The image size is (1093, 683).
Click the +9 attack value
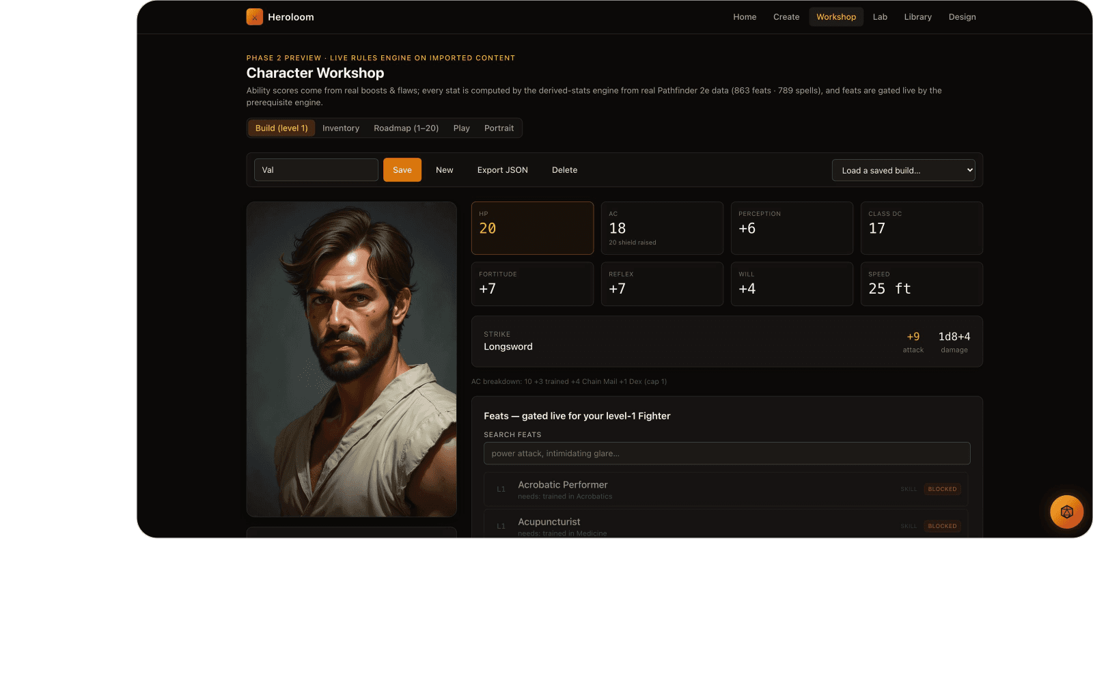coord(913,337)
